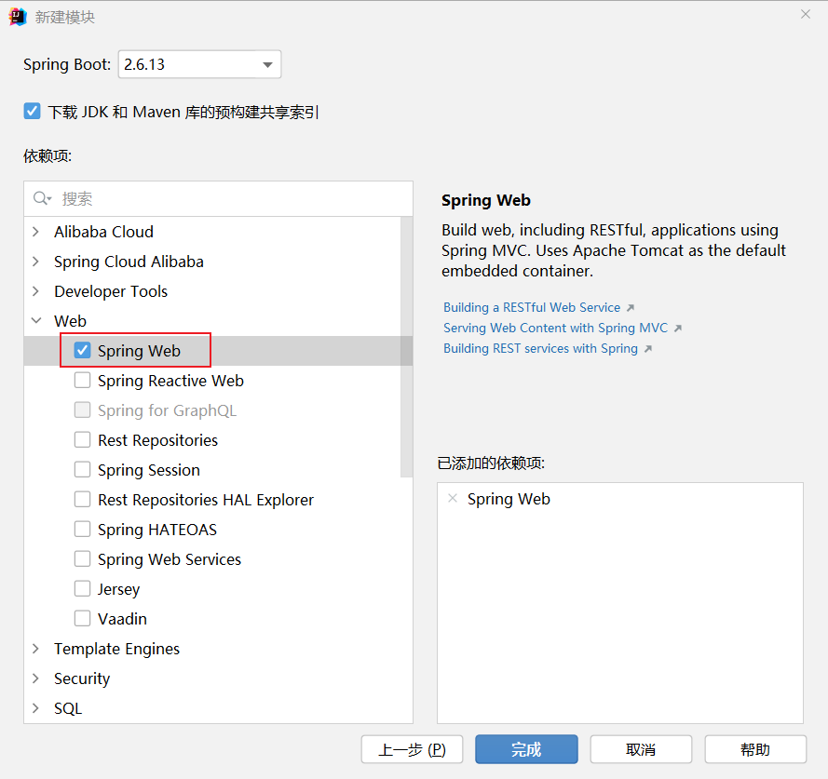Select the SQL tree label
Image resolution: width=828 pixels, height=779 pixels.
pyautogui.click(x=68, y=708)
